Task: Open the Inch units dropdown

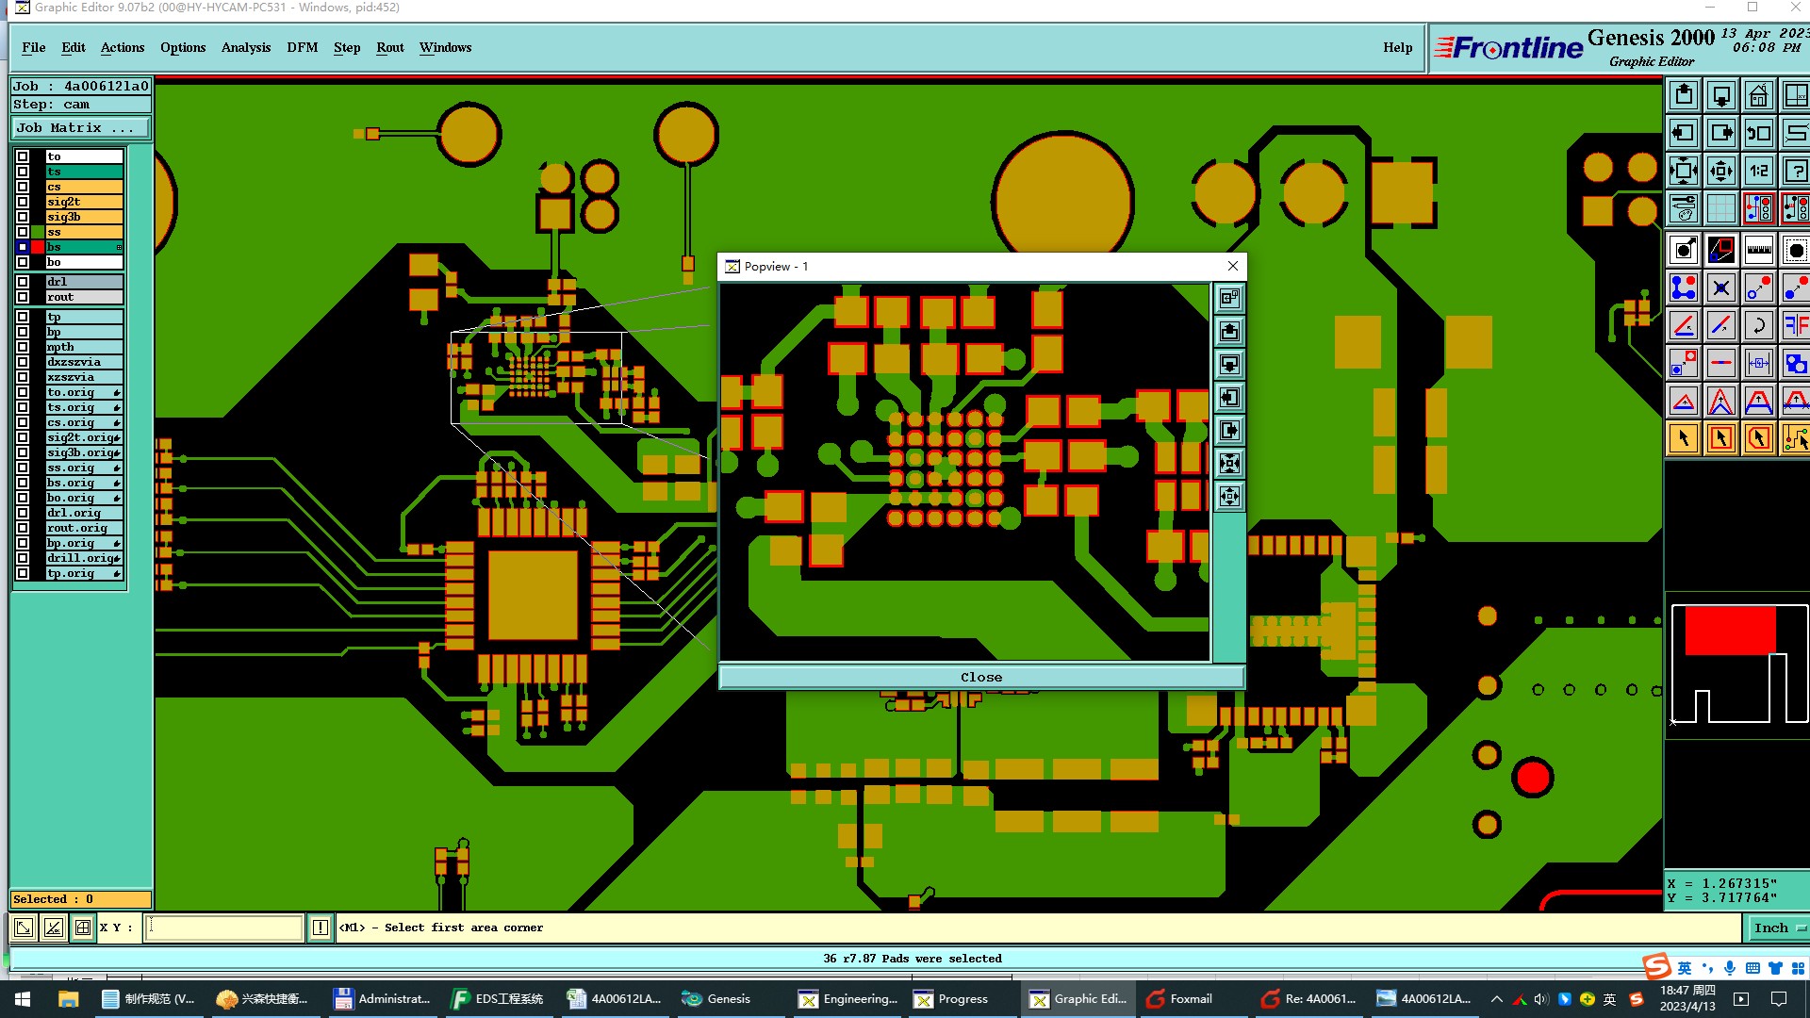Action: pos(1778,928)
